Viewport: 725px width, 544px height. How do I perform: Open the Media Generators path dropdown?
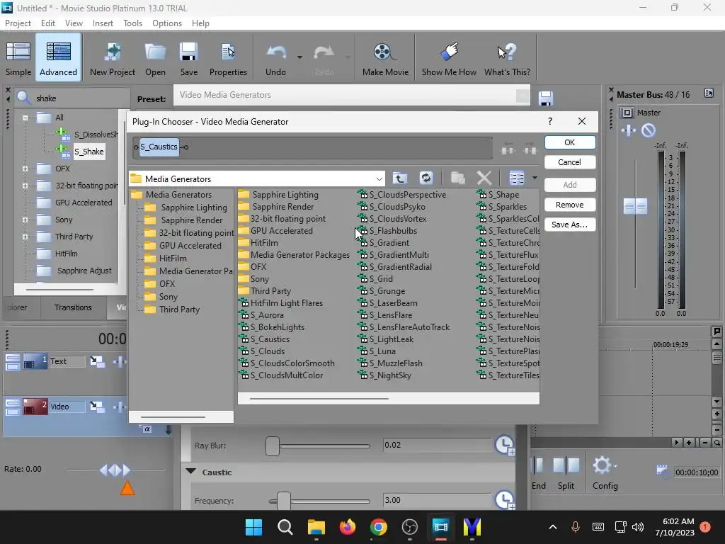(x=379, y=178)
